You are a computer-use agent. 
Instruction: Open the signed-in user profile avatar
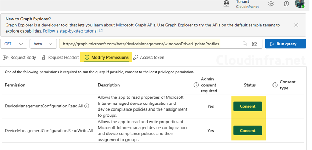300,3
